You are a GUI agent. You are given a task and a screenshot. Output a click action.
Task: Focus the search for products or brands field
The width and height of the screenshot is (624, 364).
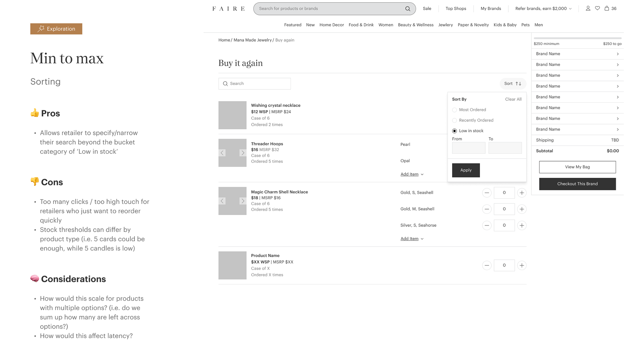pos(334,9)
